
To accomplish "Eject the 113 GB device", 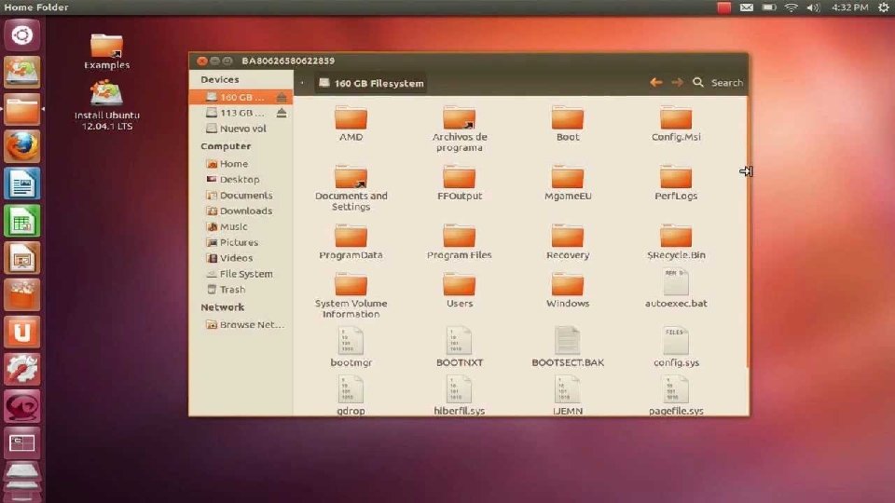I will click(282, 113).
